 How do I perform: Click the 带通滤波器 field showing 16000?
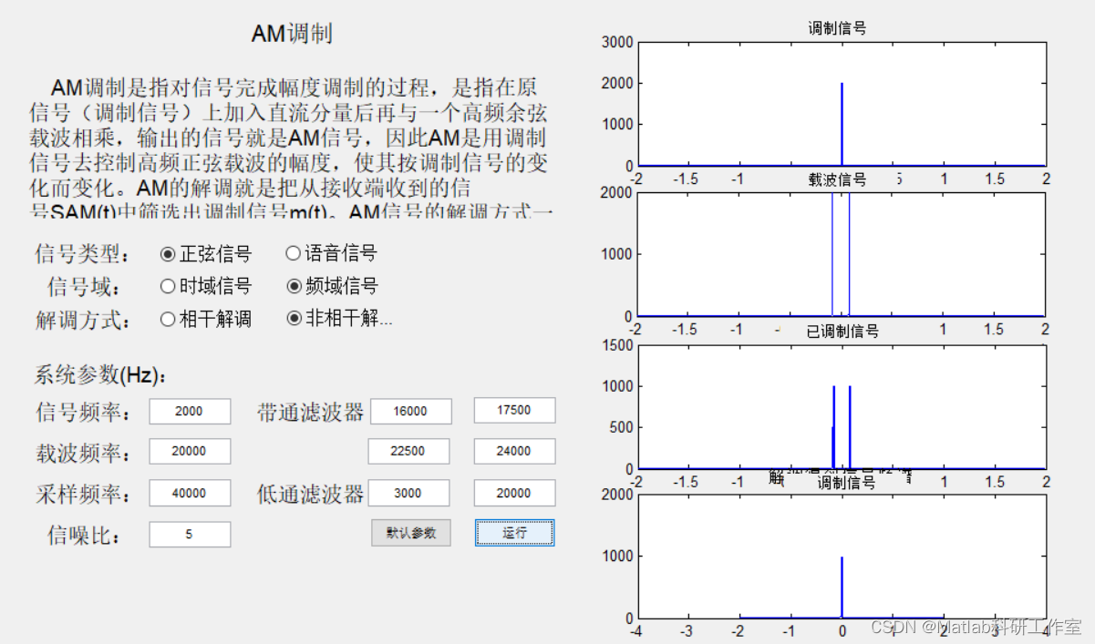click(x=410, y=411)
